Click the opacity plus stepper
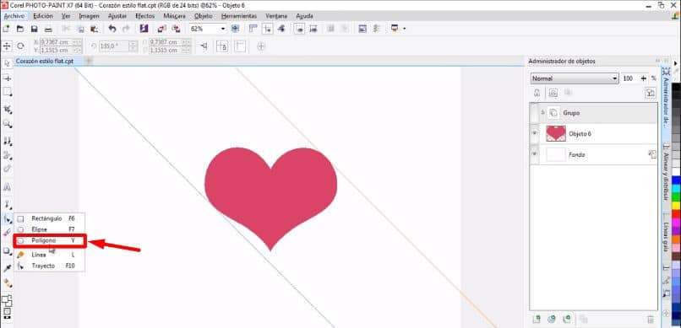Image resolution: width=681 pixels, height=328 pixels. tap(643, 78)
